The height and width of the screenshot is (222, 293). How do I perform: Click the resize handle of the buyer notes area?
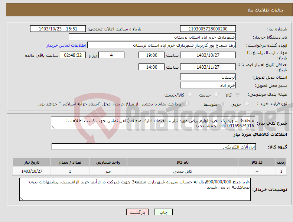click(21, 199)
